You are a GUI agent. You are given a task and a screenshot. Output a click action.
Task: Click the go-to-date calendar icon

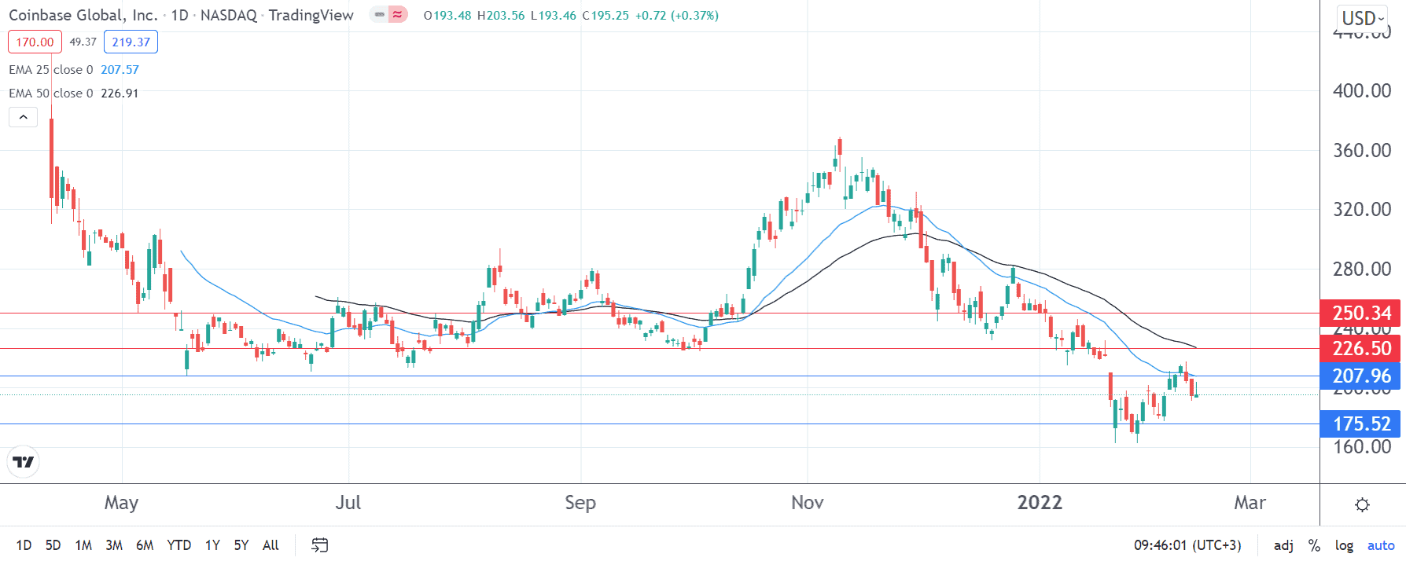coord(319,544)
